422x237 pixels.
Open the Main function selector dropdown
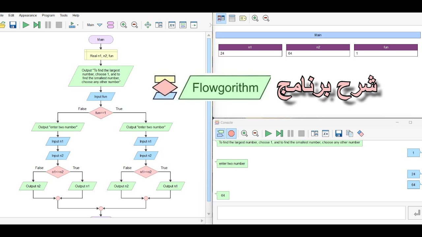[95, 25]
